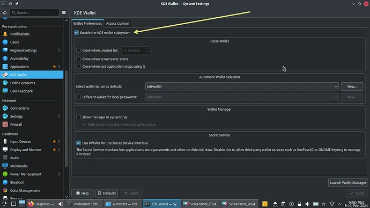370x208 pixels.
Task: Click the Defaults button
Action: (107, 193)
